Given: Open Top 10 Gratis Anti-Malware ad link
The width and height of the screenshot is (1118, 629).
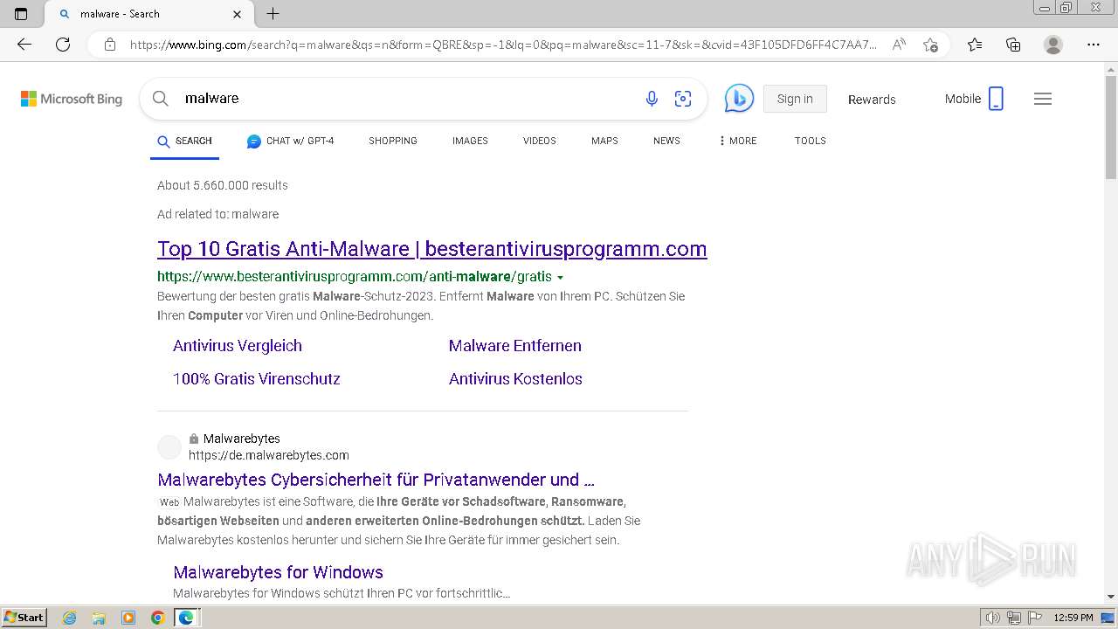Looking at the screenshot, I should 432,249.
